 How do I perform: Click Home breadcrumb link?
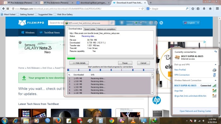[21, 68]
